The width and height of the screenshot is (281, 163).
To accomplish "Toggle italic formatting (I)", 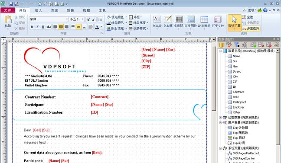I will coord(37,27).
